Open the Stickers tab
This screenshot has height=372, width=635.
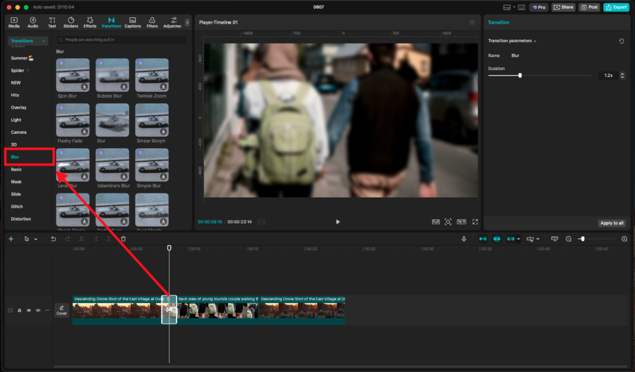[x=71, y=22]
